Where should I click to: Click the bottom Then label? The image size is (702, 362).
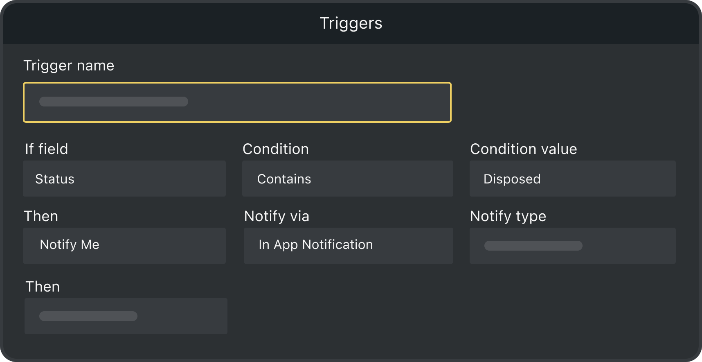[43, 287]
